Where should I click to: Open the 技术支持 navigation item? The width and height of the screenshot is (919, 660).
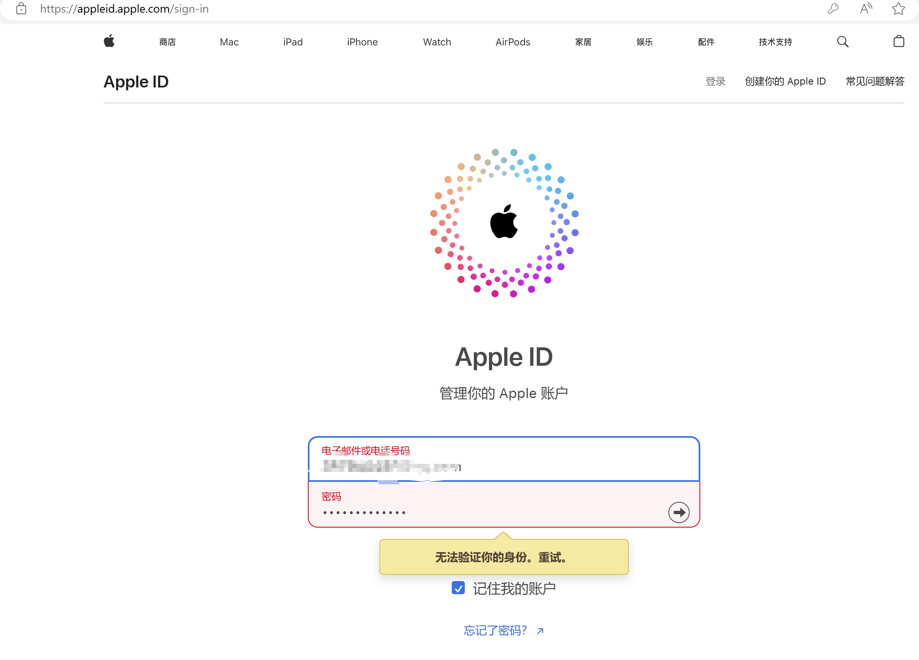click(775, 42)
